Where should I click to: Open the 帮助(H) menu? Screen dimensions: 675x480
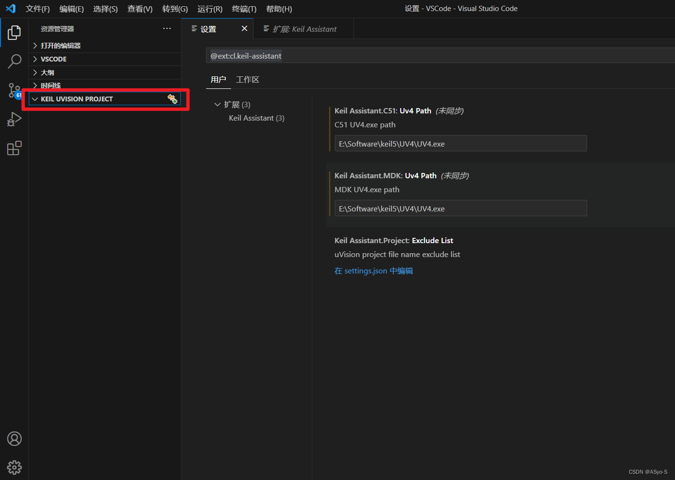pyautogui.click(x=279, y=9)
